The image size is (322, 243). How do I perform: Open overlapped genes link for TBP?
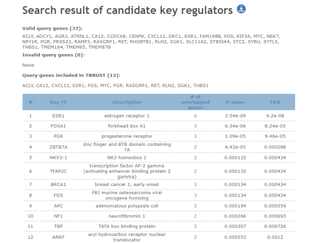tap(195, 226)
